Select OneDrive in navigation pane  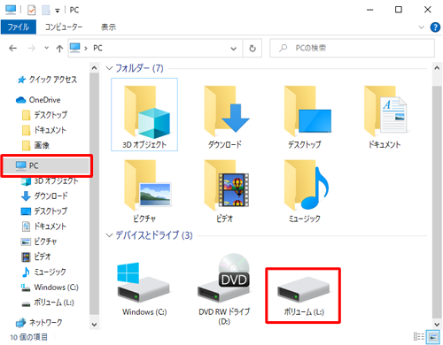(x=38, y=100)
